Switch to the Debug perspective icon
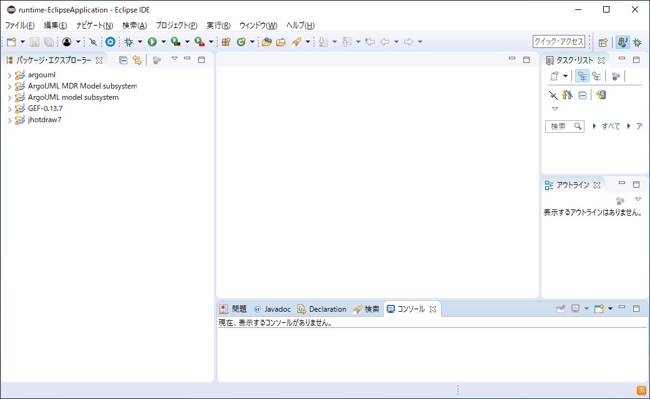650x399 pixels. pyautogui.click(x=638, y=42)
